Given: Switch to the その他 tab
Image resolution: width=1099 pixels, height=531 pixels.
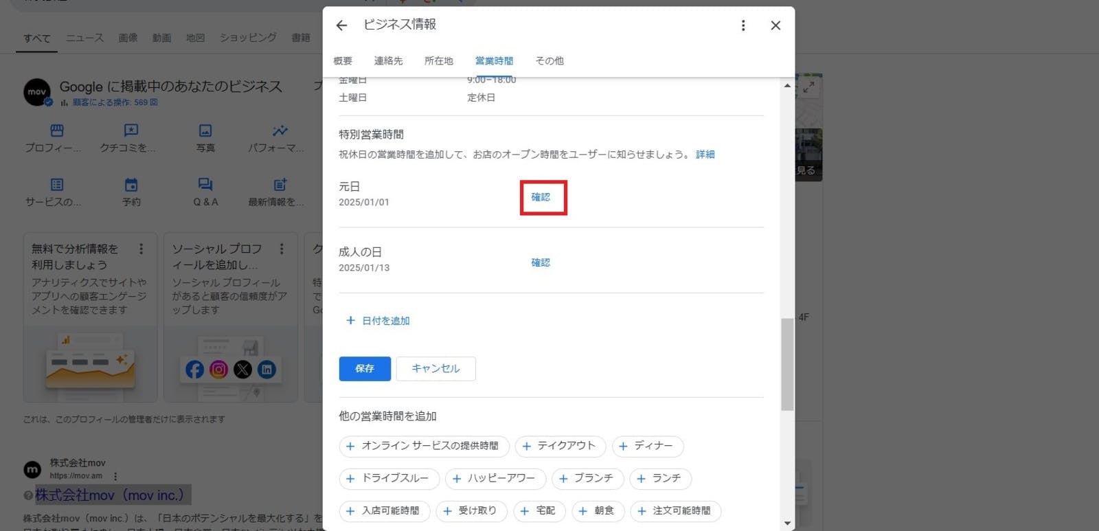Looking at the screenshot, I should (549, 60).
